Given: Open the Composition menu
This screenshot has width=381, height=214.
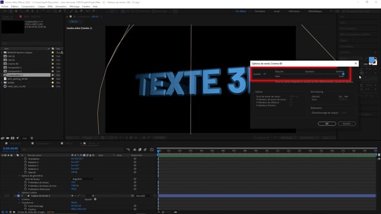Looking at the screenshot, I should pos(28,7).
